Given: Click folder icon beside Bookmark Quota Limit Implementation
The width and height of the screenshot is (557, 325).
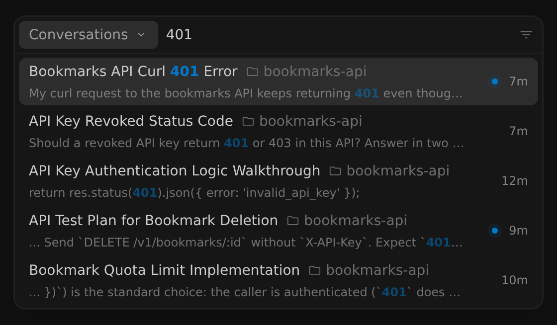Looking at the screenshot, I should [x=315, y=270].
